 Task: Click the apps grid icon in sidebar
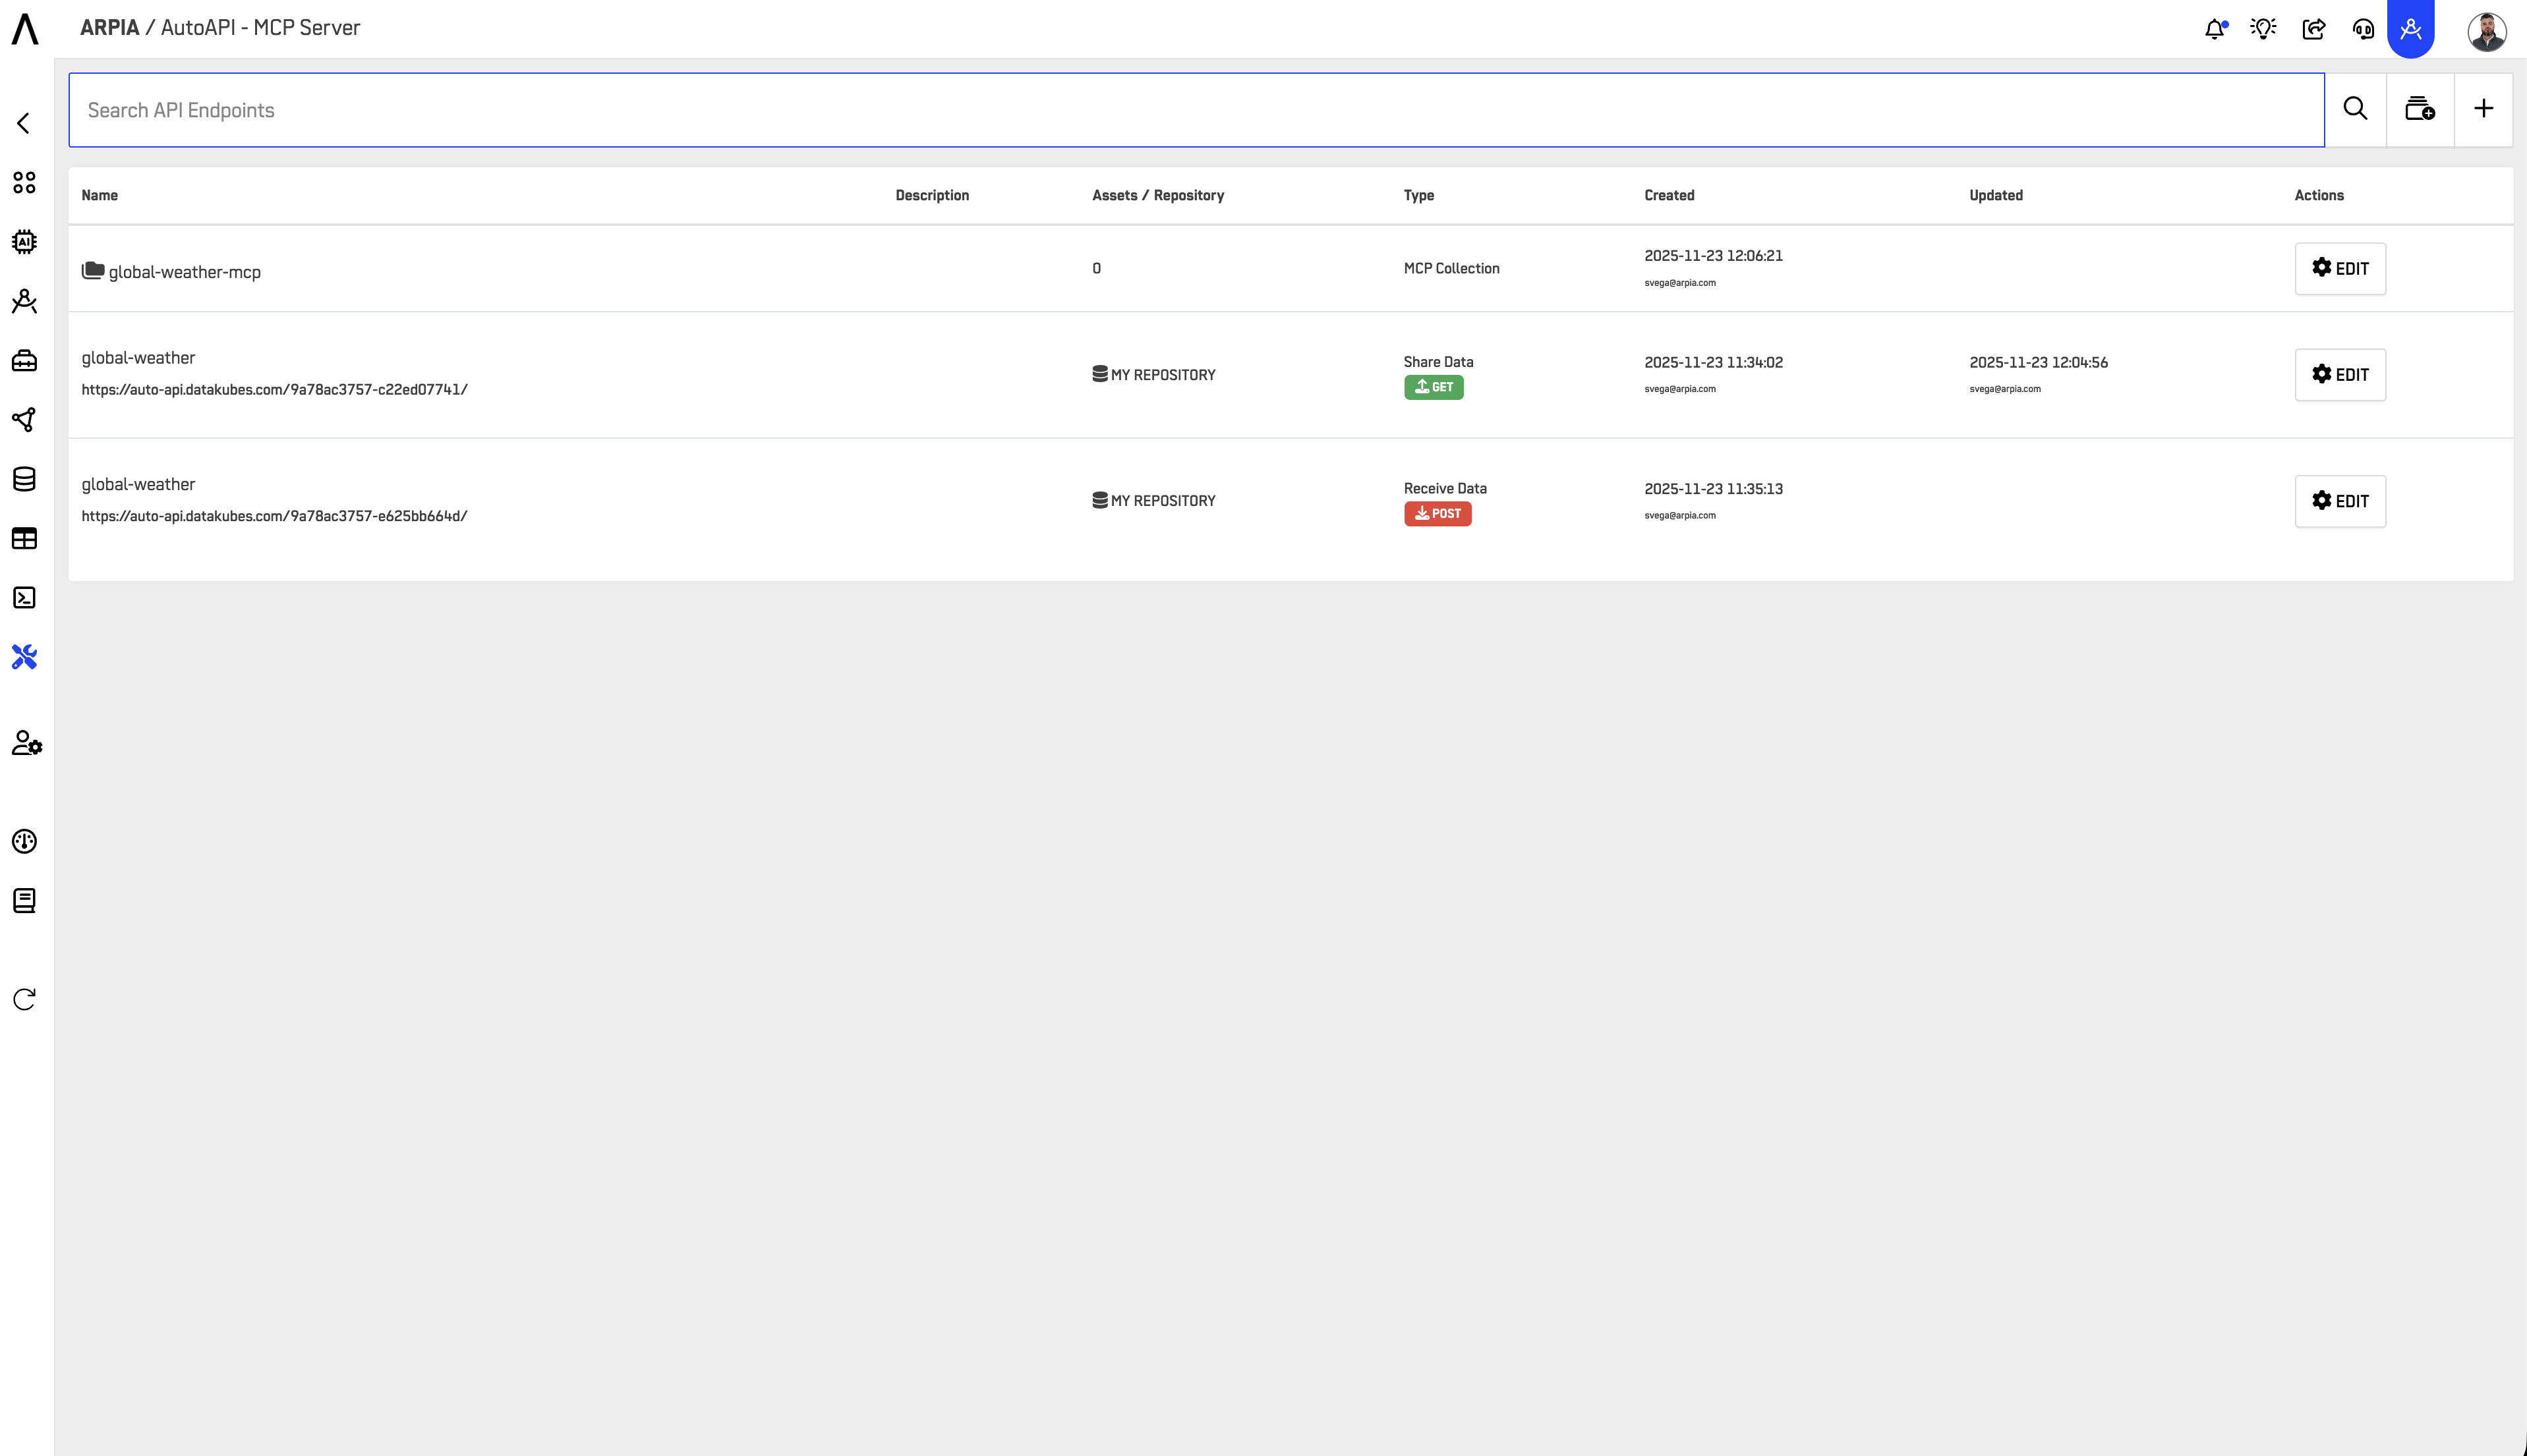(x=23, y=182)
